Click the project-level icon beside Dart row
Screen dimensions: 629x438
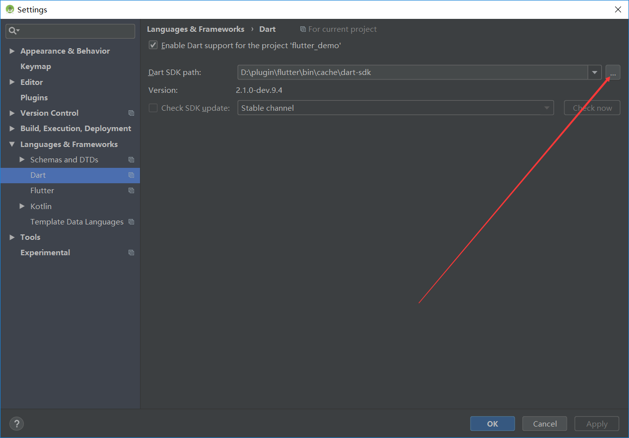[131, 175]
